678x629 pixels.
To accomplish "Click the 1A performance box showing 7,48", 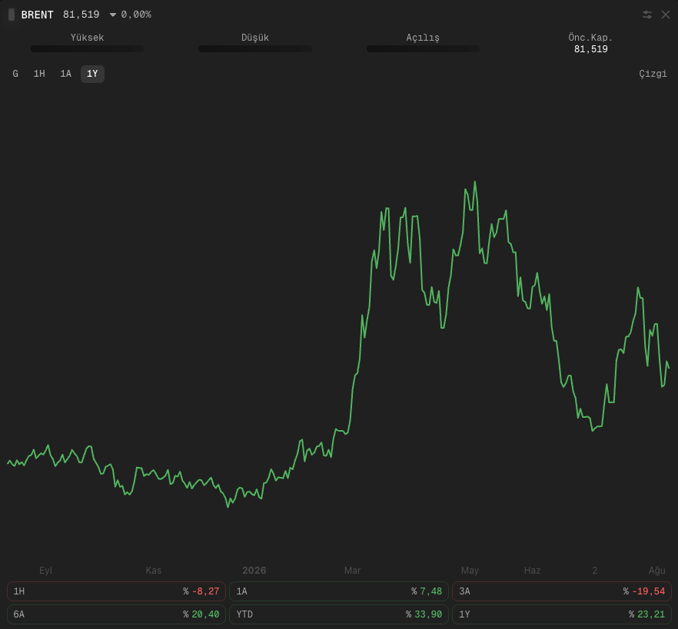I will [339, 591].
